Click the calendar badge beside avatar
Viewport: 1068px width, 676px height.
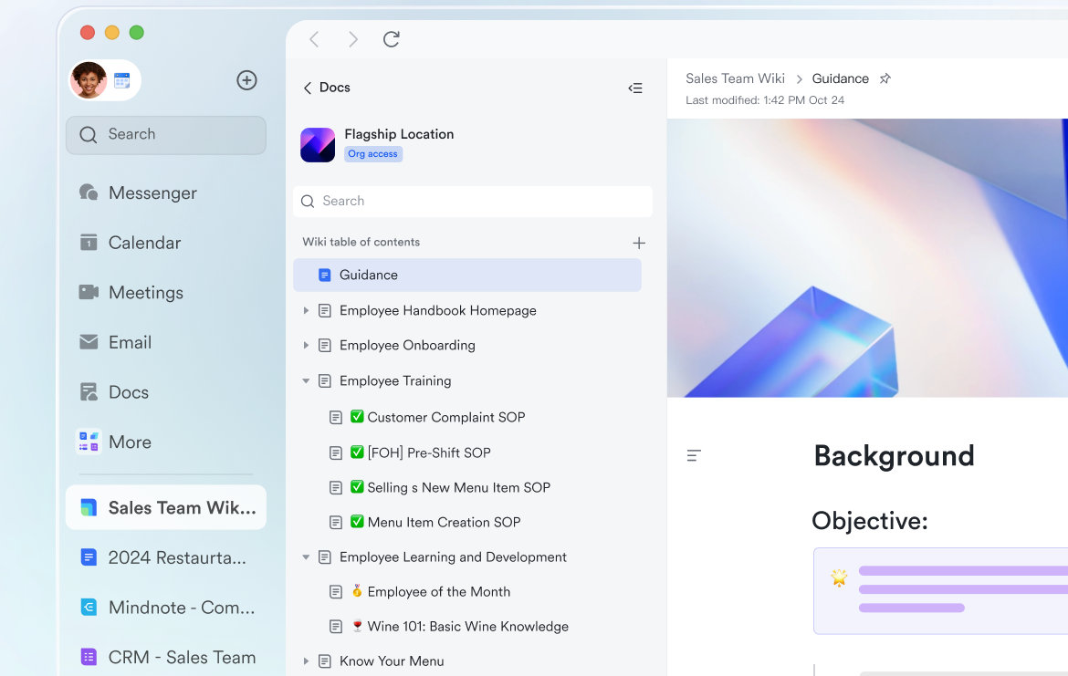tap(122, 81)
